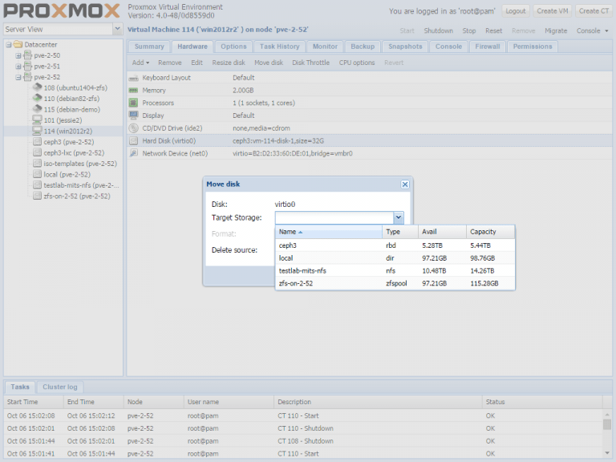Click storage icon for ceph3-lxc (pve-2-52)

(x=38, y=152)
